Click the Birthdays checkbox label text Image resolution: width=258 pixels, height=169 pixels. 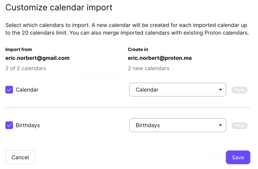point(28,125)
